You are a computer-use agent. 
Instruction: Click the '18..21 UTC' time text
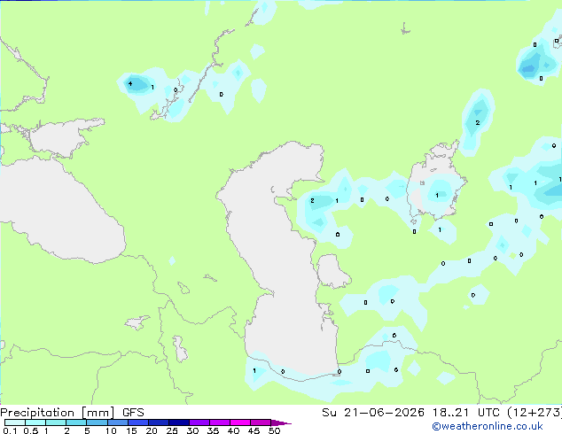pos(465,413)
